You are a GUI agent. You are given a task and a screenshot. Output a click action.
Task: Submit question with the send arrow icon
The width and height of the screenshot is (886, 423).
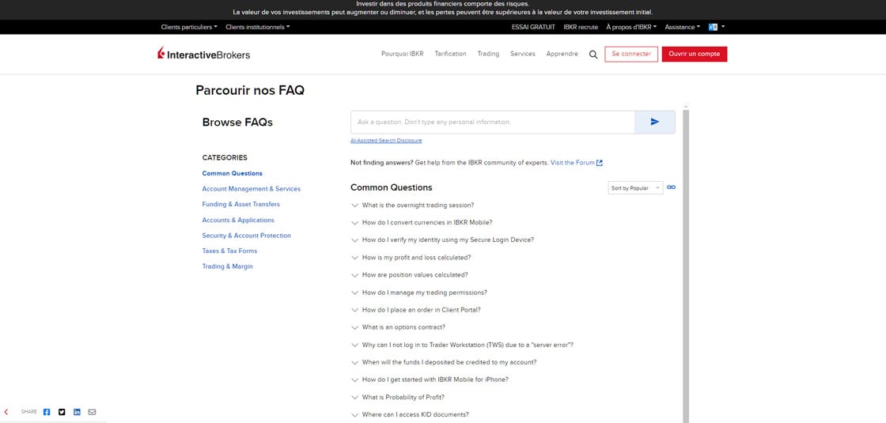point(654,122)
